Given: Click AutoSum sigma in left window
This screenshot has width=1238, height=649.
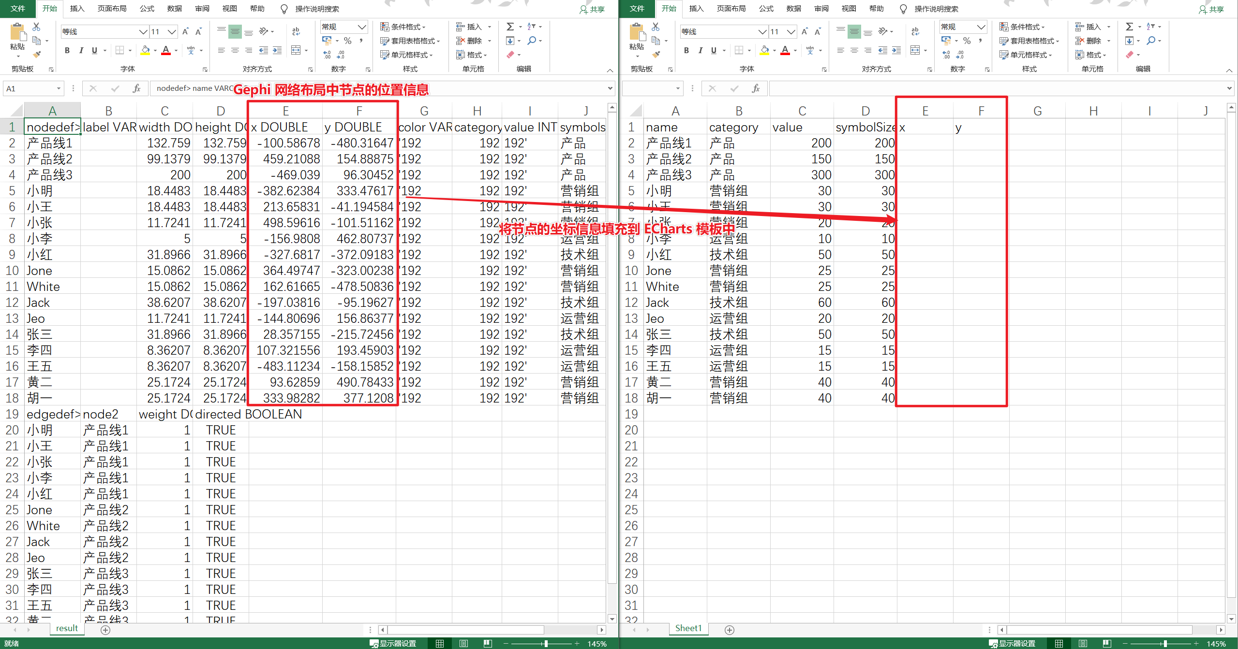Looking at the screenshot, I should 510,27.
